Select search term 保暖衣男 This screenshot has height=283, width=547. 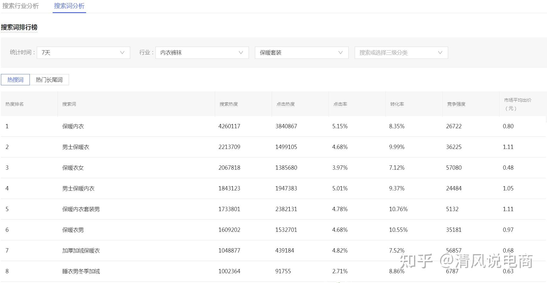pos(73,230)
